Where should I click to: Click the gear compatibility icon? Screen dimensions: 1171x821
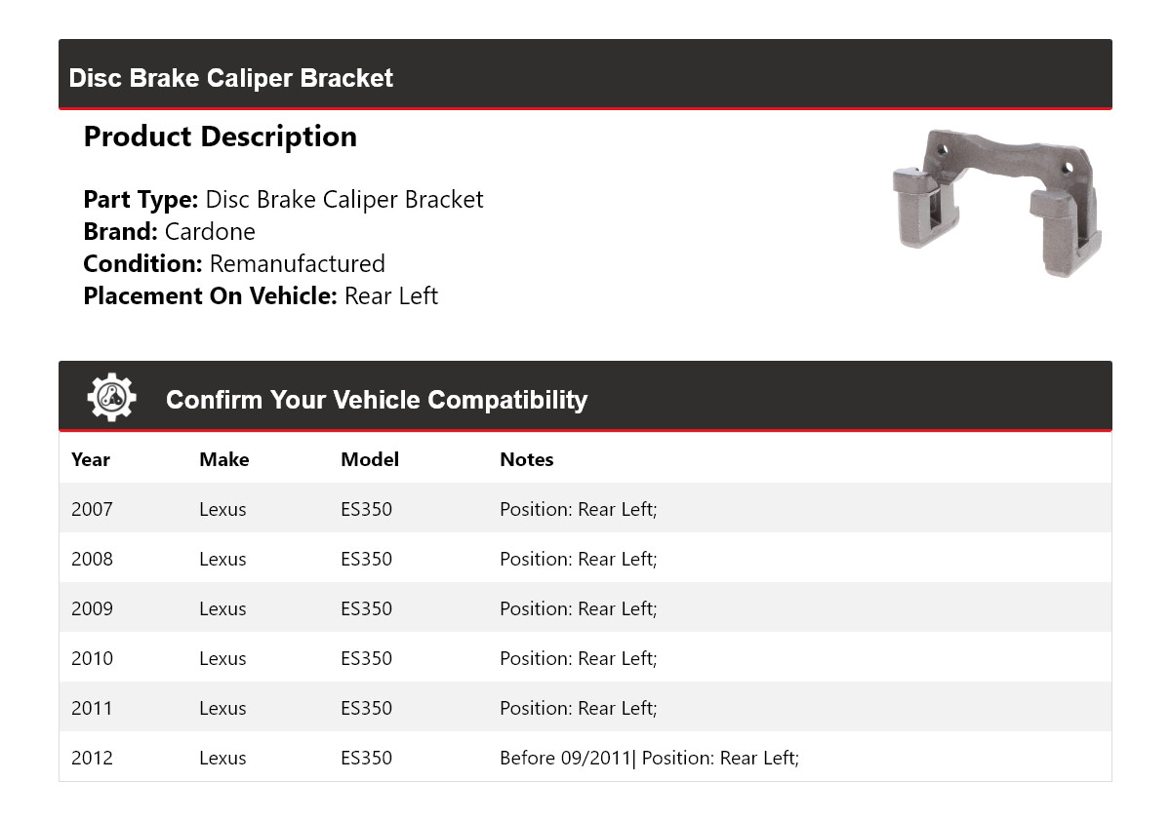click(111, 398)
